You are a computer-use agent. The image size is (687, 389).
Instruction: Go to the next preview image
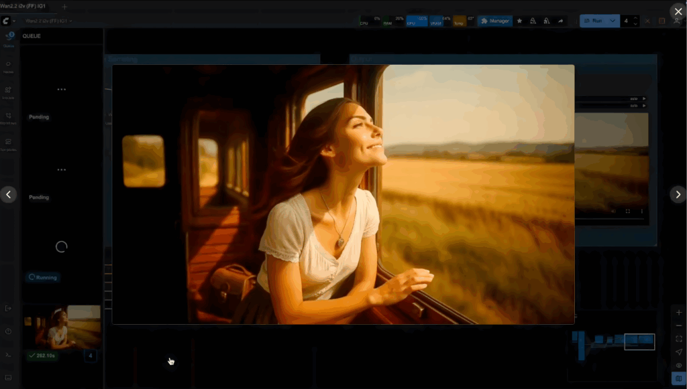677,194
